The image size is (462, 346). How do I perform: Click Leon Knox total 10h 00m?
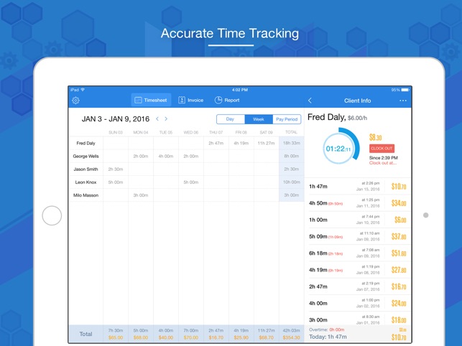point(292,182)
